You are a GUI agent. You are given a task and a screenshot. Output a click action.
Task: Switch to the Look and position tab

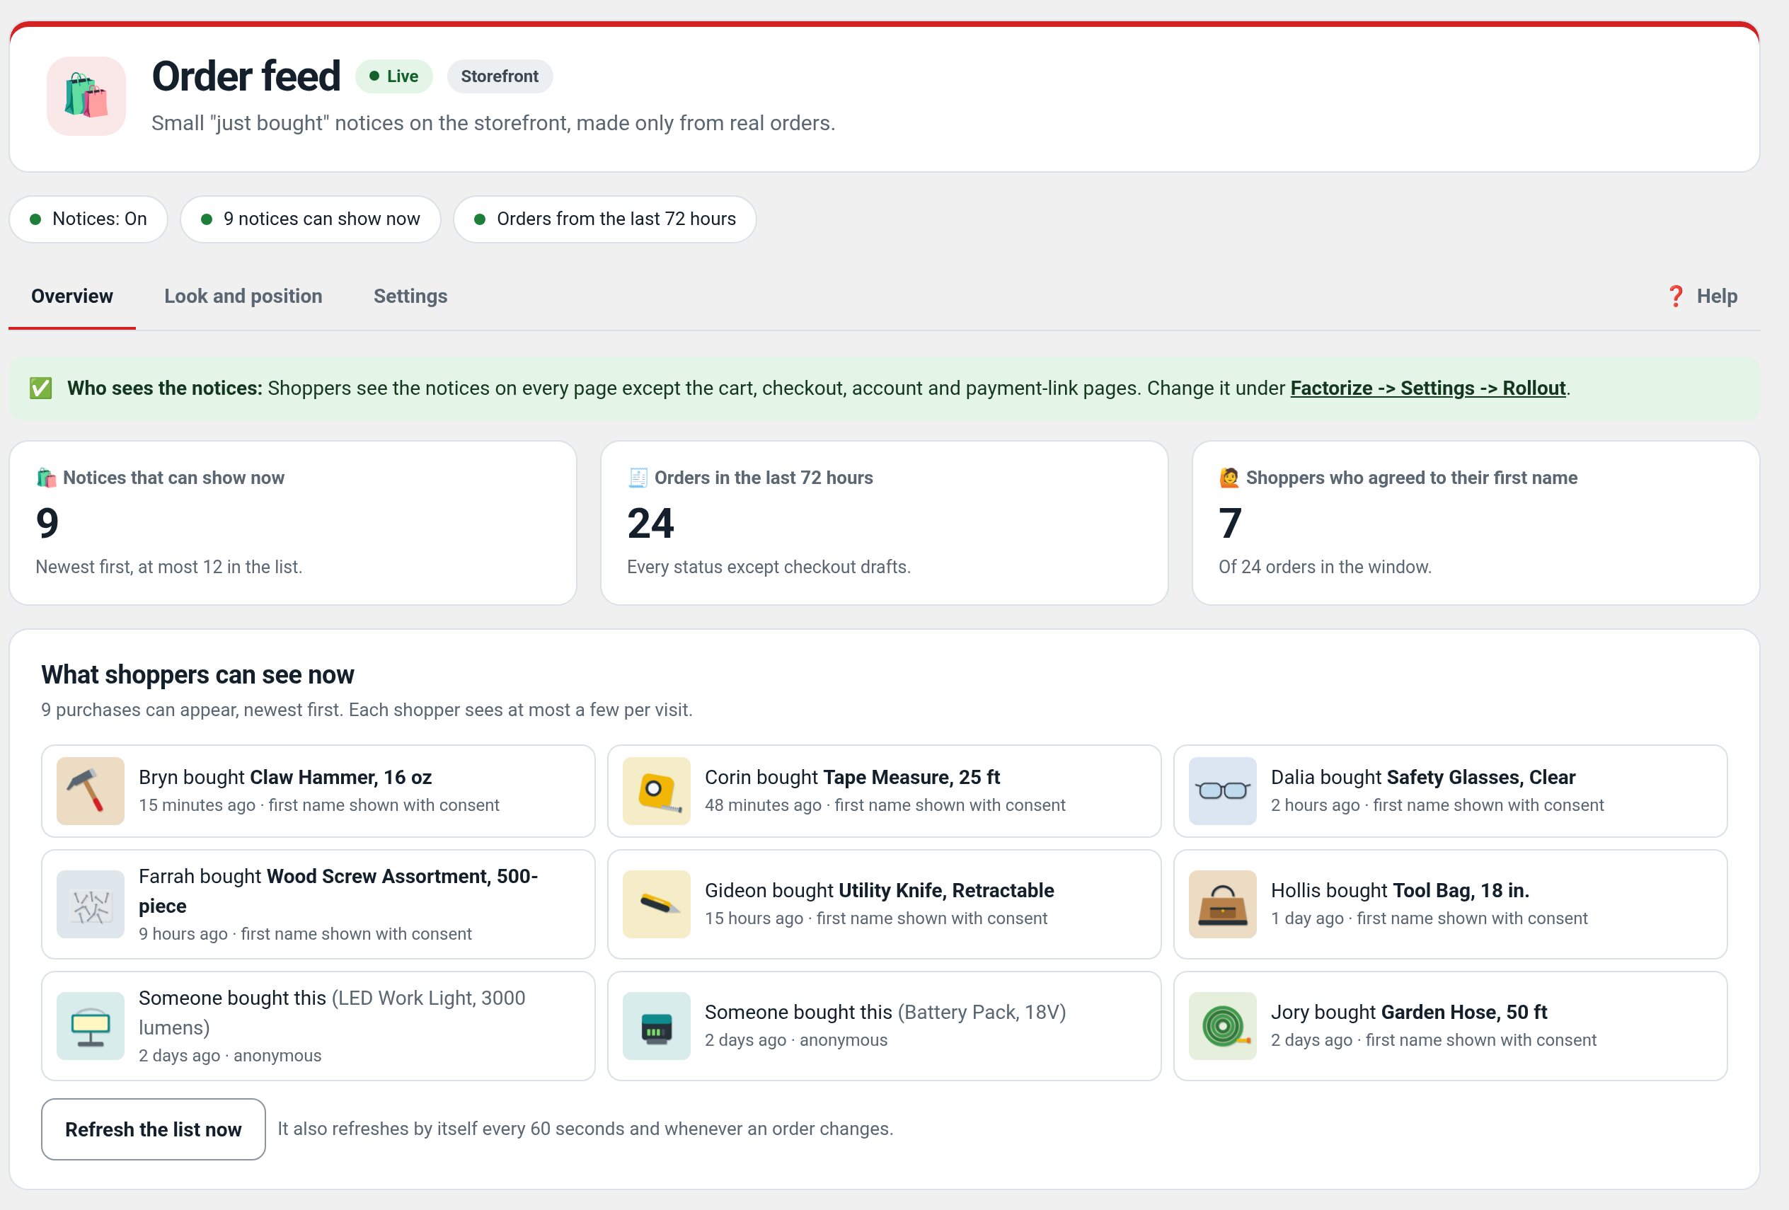[x=243, y=296]
